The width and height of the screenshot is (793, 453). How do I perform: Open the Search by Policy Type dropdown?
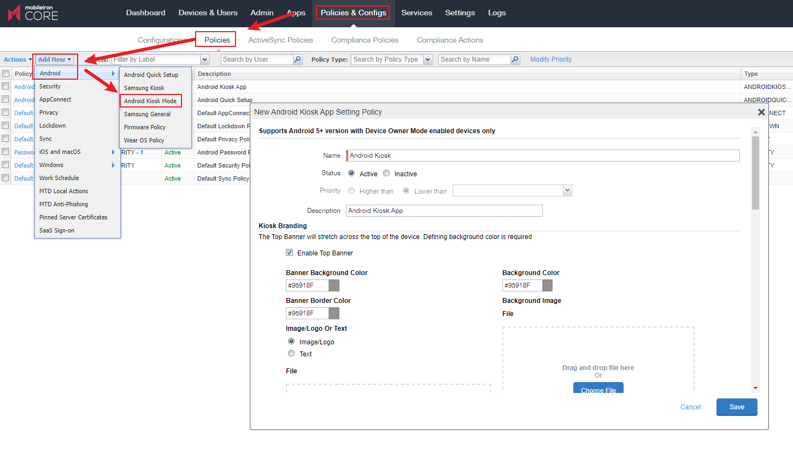pos(427,59)
